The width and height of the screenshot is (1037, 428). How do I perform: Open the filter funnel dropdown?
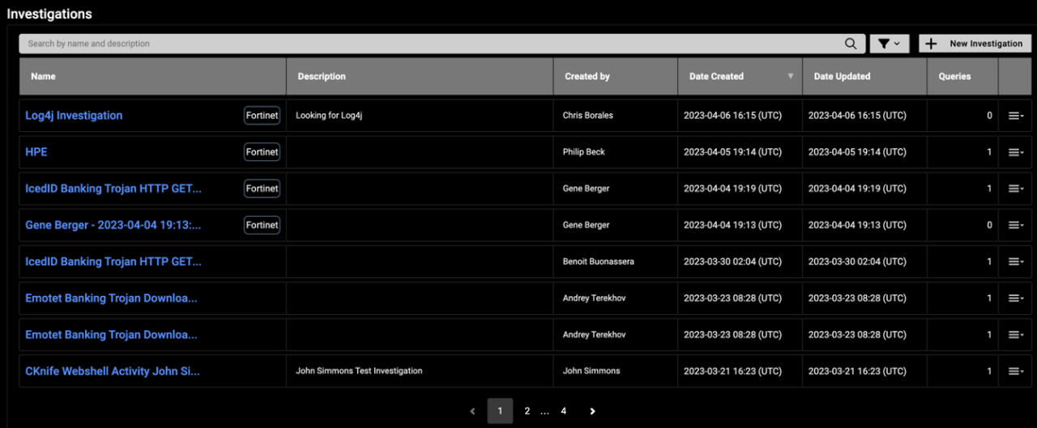(x=889, y=44)
